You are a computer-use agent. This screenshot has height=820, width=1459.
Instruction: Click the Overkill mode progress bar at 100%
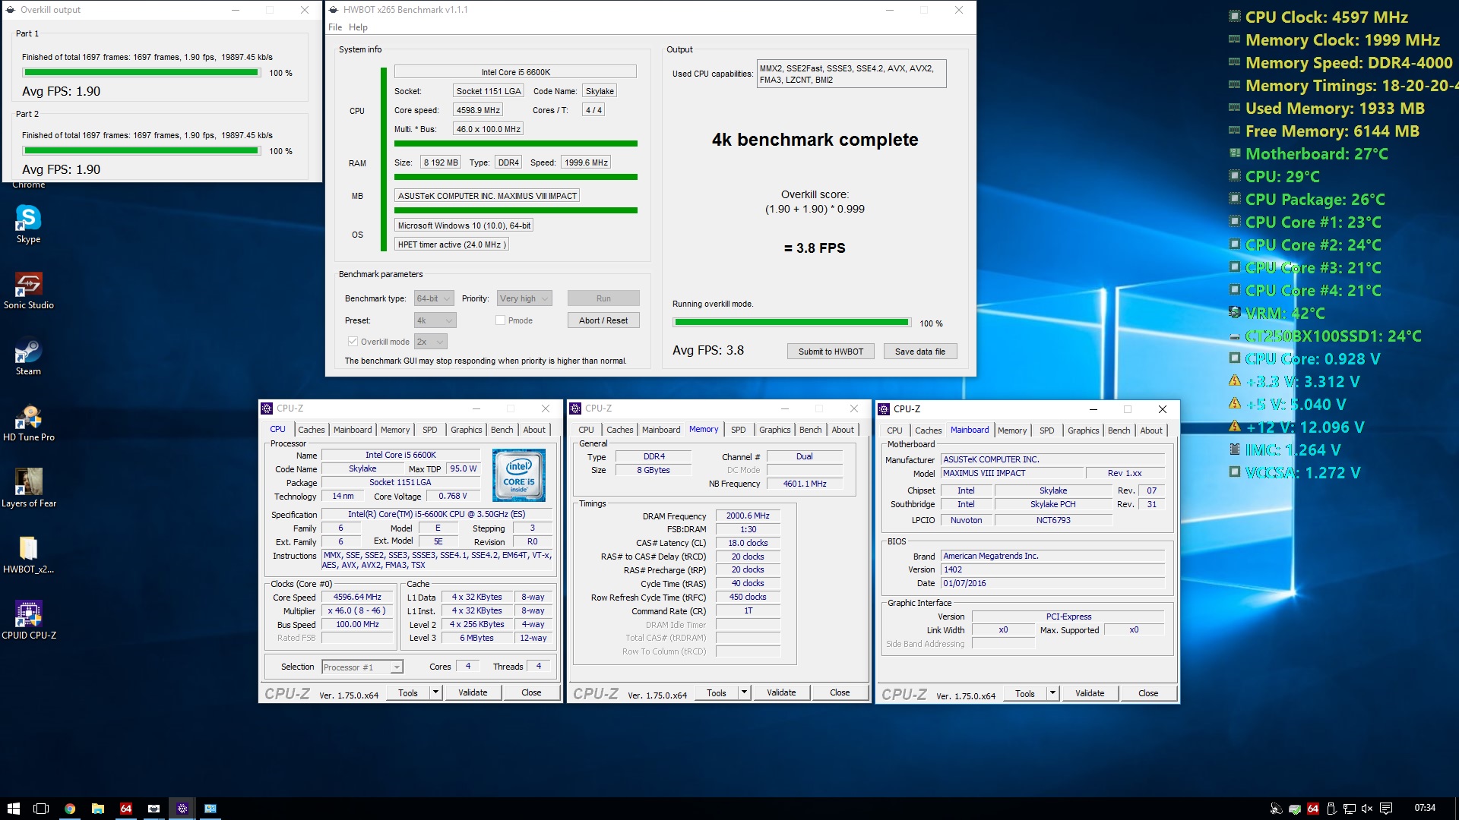(x=792, y=323)
